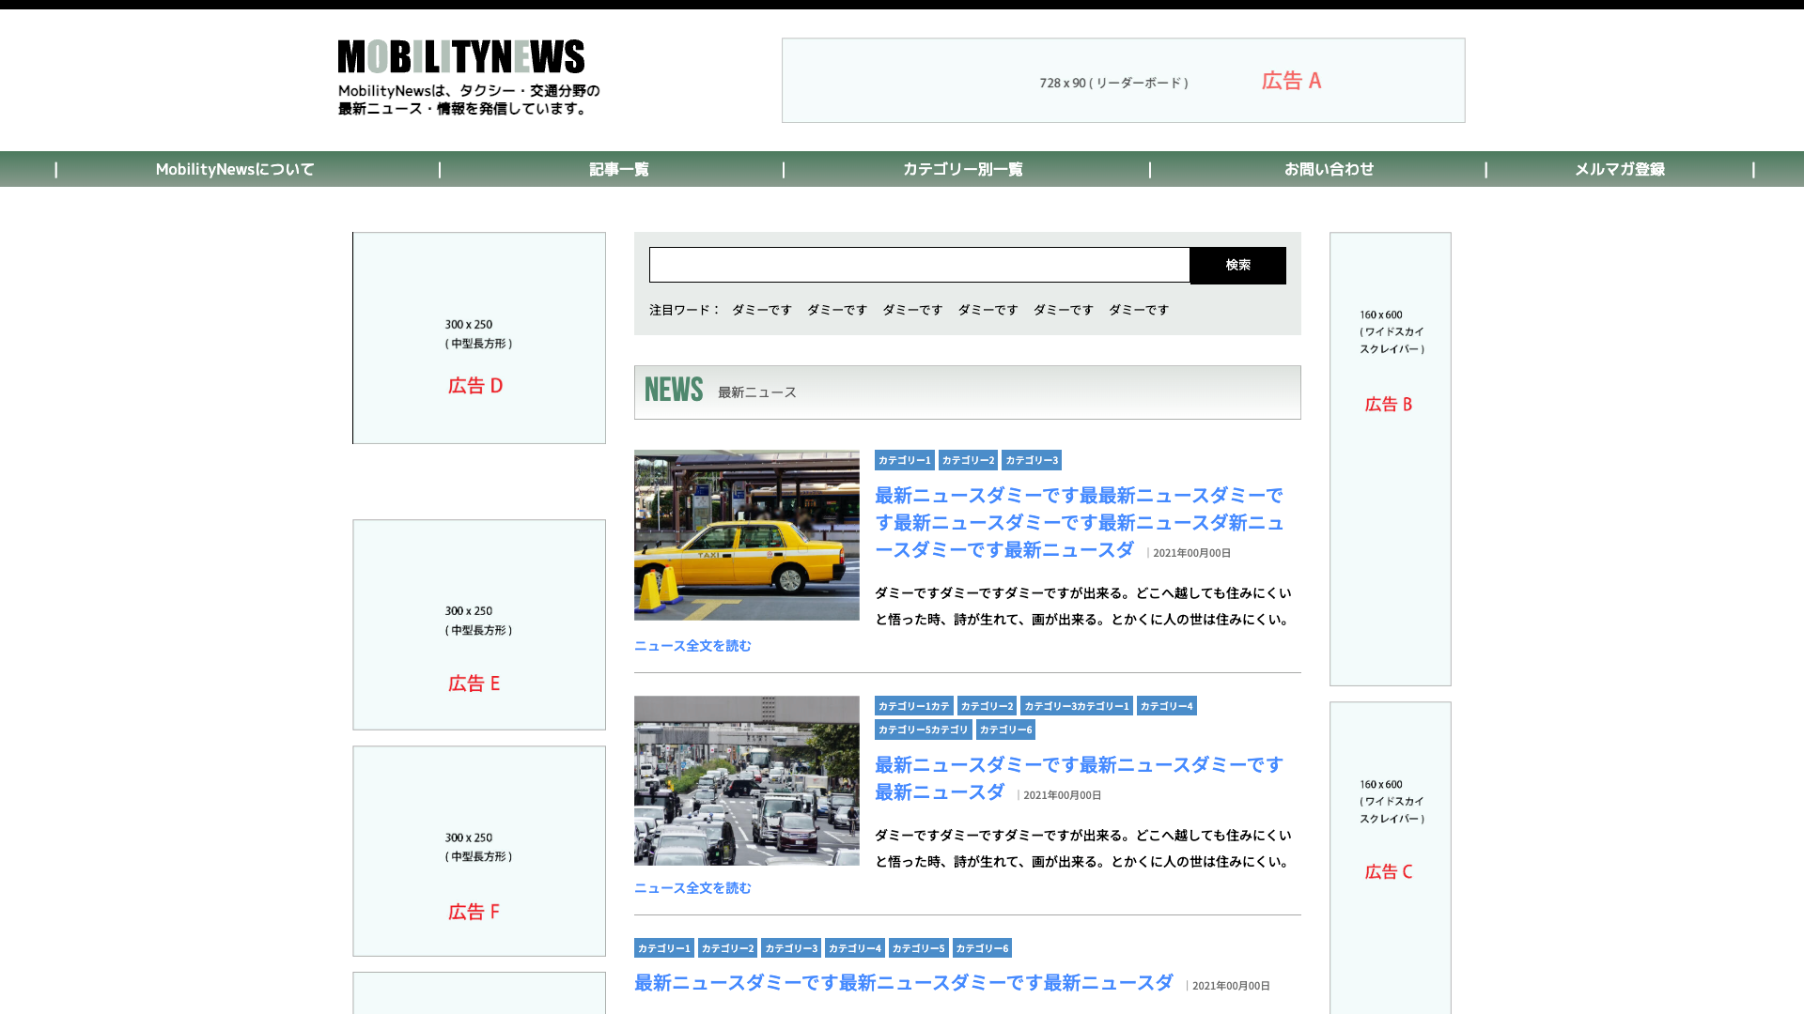Open the traffic jam article thumbnail
The height and width of the screenshot is (1014, 1804).
point(747,780)
